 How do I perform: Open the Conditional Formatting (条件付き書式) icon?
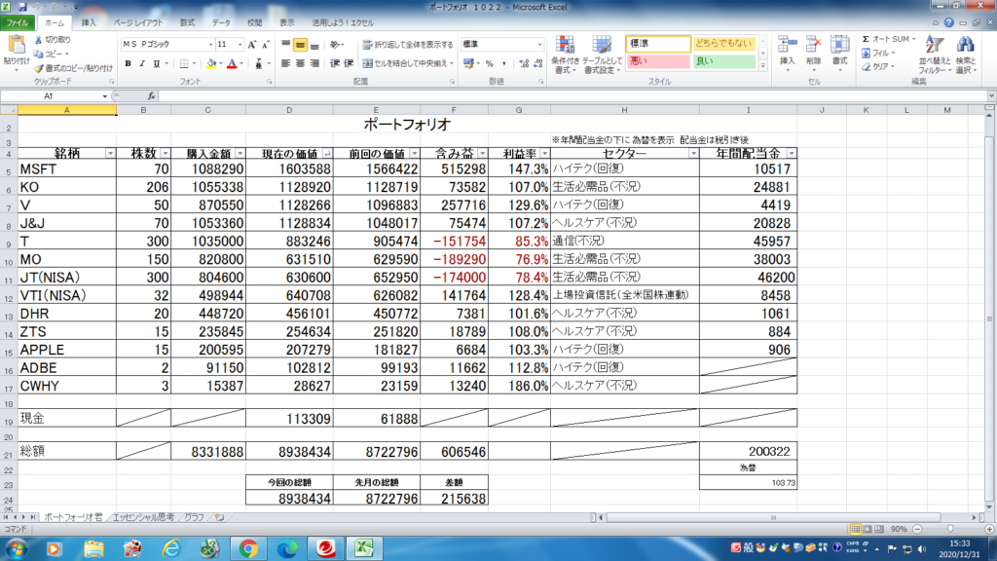tap(565, 45)
